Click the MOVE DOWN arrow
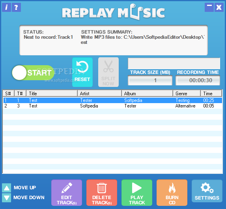 point(6,198)
